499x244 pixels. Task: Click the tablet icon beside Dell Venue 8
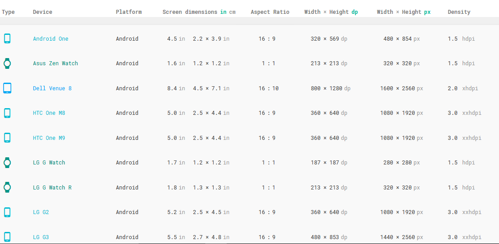7,88
